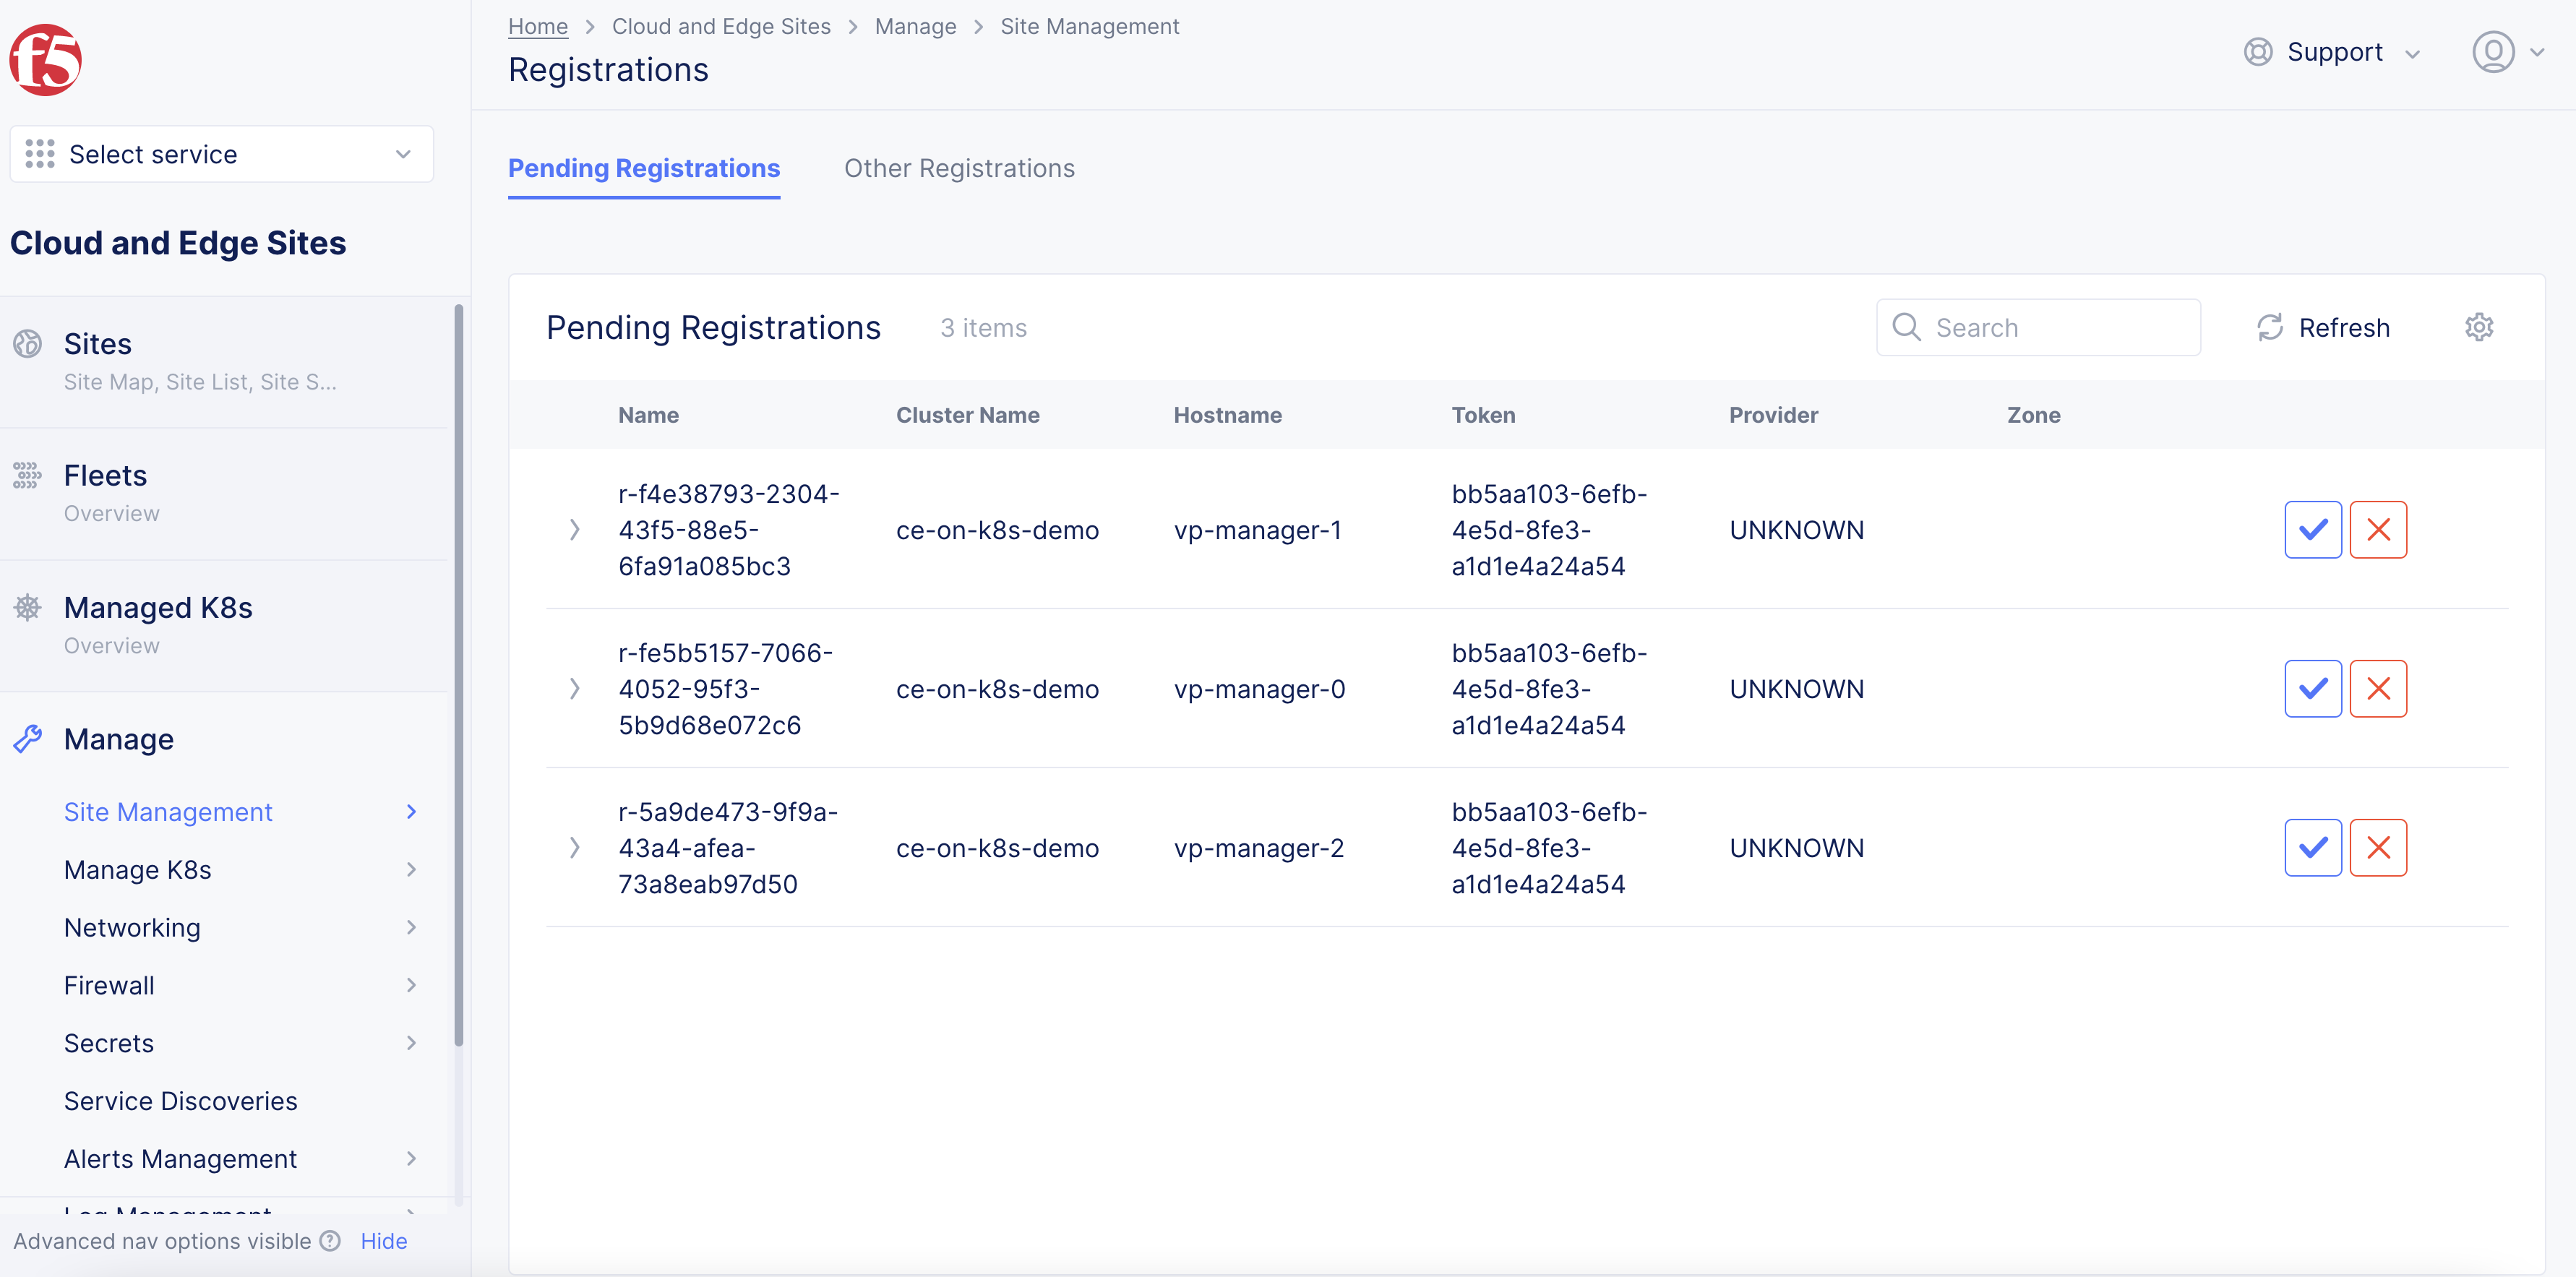Image resolution: width=2576 pixels, height=1277 pixels.
Task: Hide advanced nav options
Action: (384, 1241)
